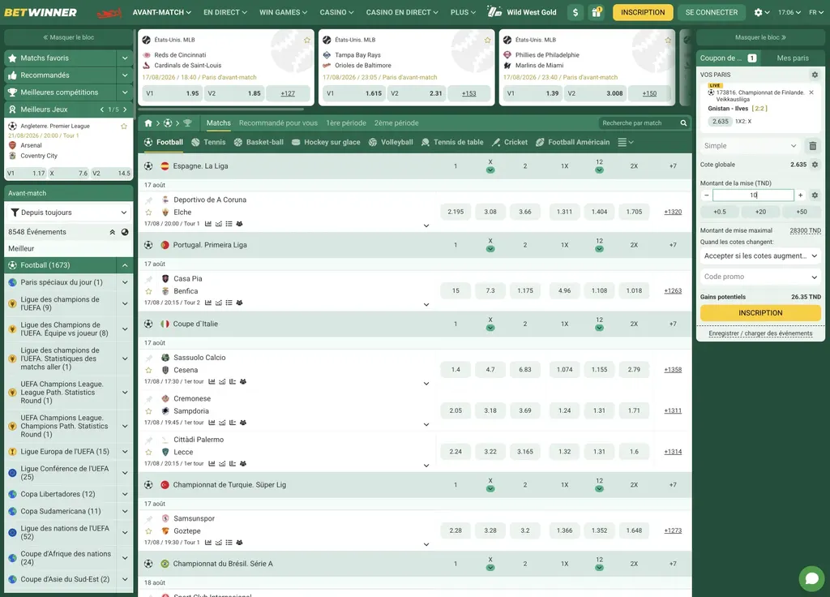The height and width of the screenshot is (597, 830).
Task: Open gear next to stake amount field
Action: [x=815, y=195]
